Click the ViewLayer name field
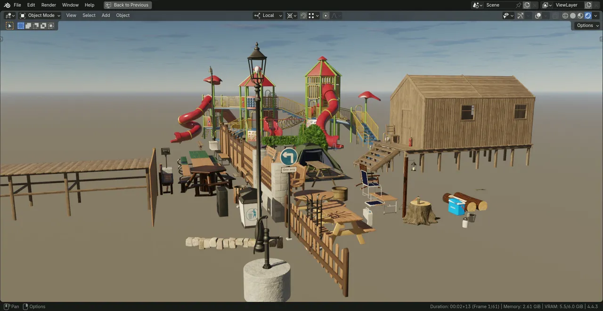Image resolution: width=603 pixels, height=311 pixels. 569,5
